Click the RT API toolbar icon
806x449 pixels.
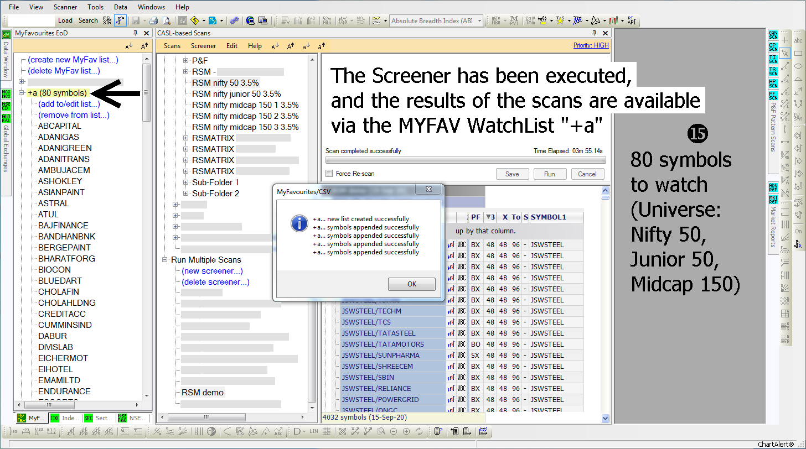pyautogui.click(x=631, y=20)
